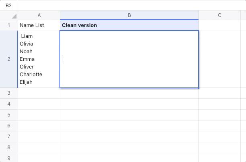
Task: Click the select-all corner triangle
Action: click(x=14, y=16)
